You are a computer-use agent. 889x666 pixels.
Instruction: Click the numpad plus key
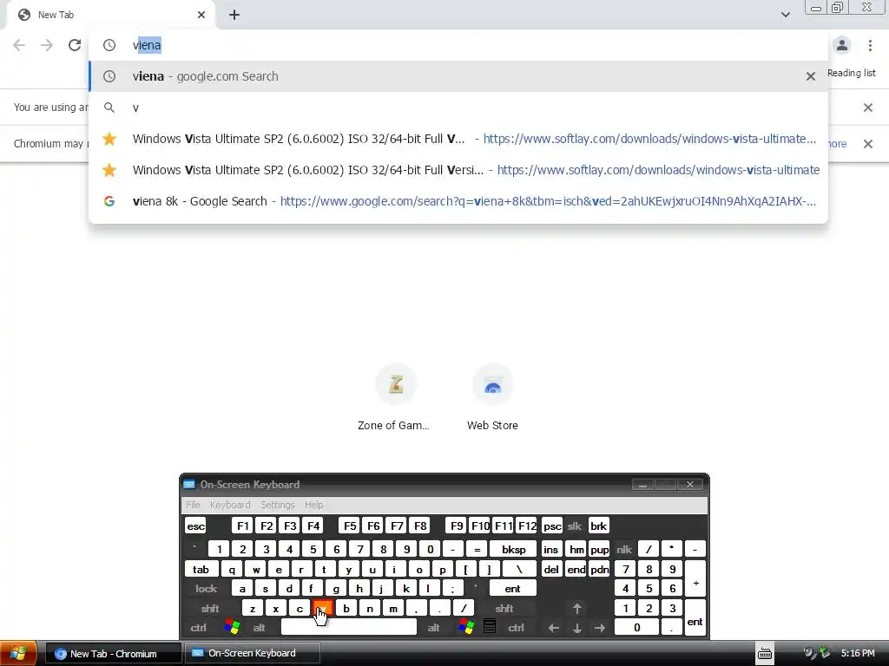coord(695,578)
